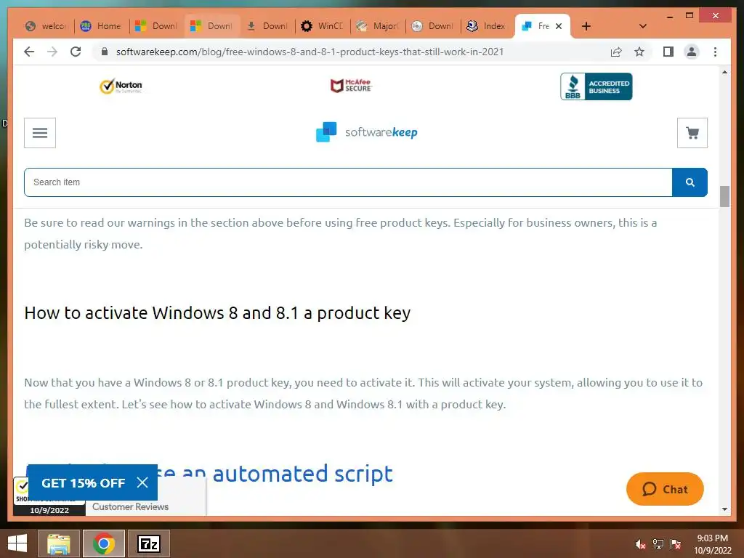Switch to the WinCD tab
Viewport: 744px width, 558px height.
(322, 26)
